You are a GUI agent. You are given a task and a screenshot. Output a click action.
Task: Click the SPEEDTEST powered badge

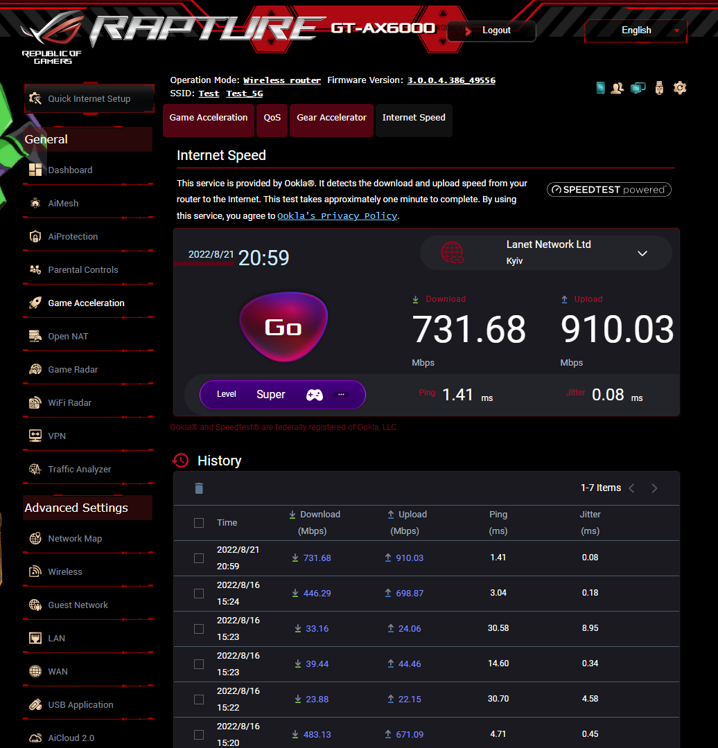pos(608,189)
